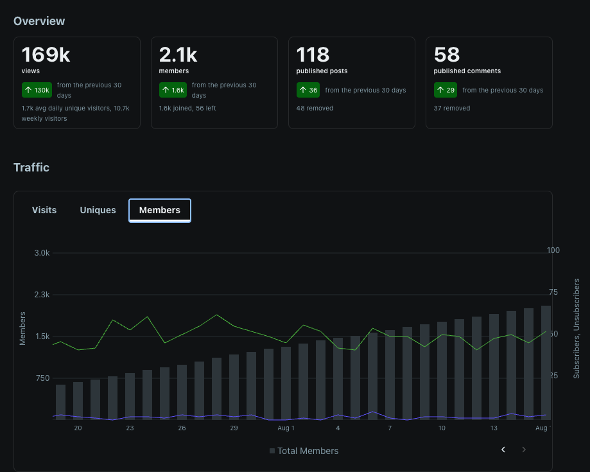Screen dimensions: 590x472
Task: Switch to the Uniques tab
Action: [x=98, y=210]
